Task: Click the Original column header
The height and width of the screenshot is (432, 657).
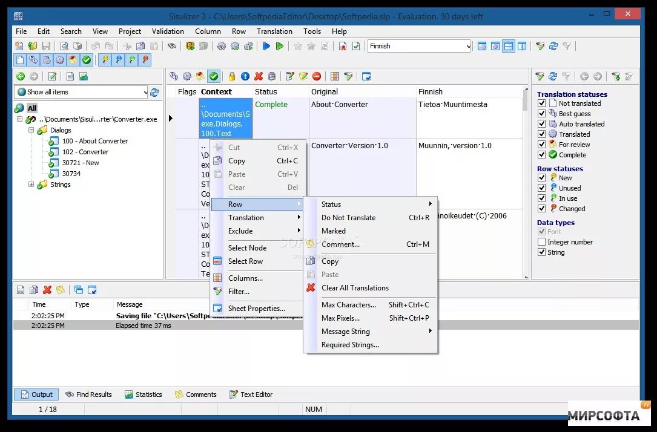Action: tap(363, 92)
